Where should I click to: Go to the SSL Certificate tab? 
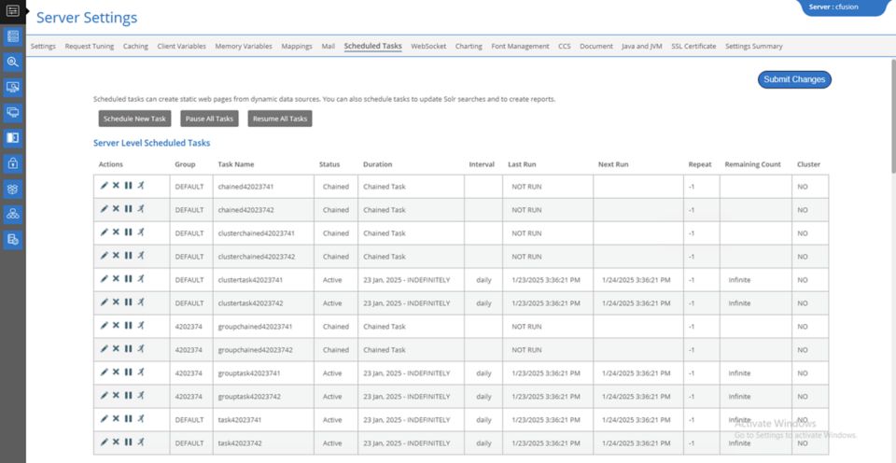(x=693, y=46)
